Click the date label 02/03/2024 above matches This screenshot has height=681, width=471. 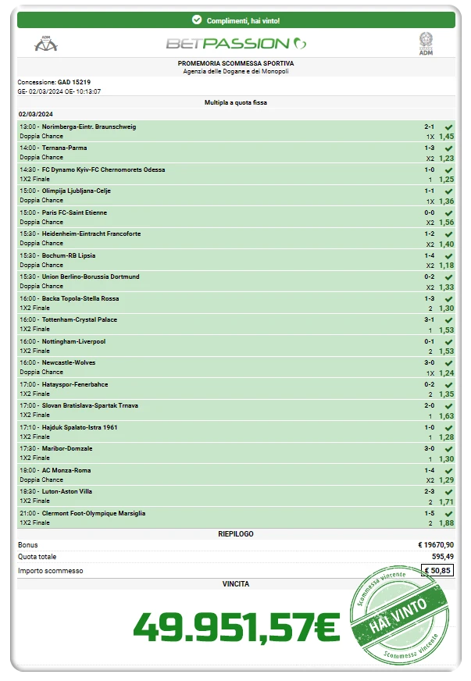[x=36, y=114]
